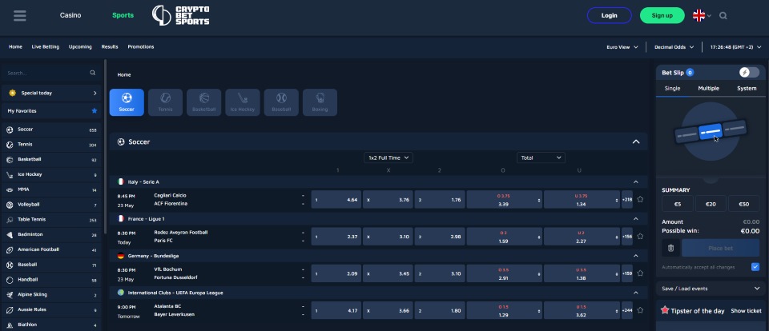
Task: Open Basketball in the sidebar list
Action: point(51,160)
